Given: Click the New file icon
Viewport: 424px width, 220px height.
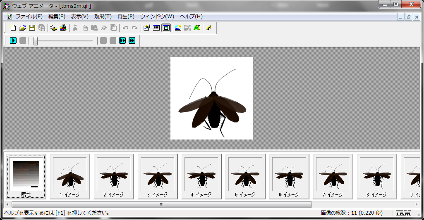Looking at the screenshot, I should (13, 28).
